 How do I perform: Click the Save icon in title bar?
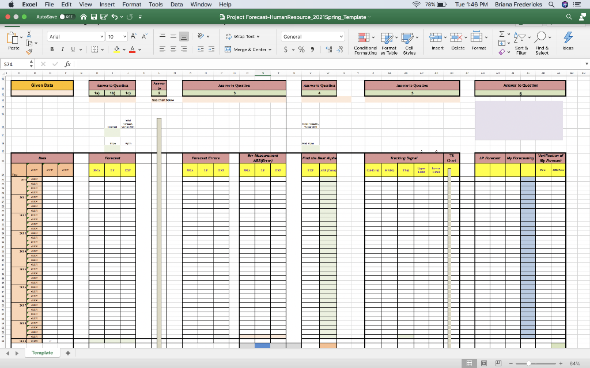pyautogui.click(x=94, y=17)
